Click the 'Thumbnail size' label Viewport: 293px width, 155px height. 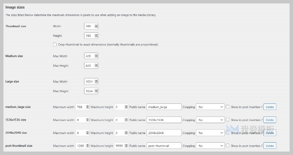pos(16,26)
